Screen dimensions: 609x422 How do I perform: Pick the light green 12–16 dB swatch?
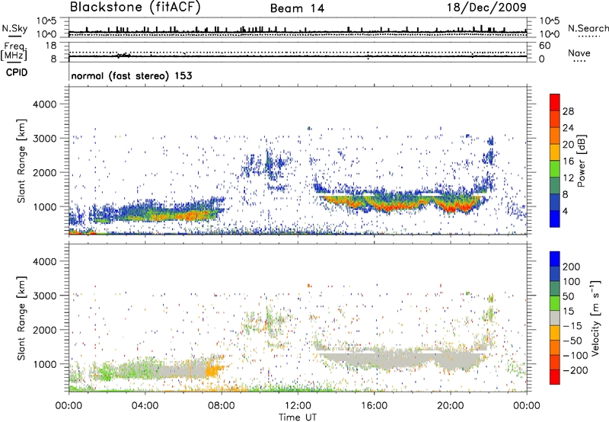(x=555, y=169)
